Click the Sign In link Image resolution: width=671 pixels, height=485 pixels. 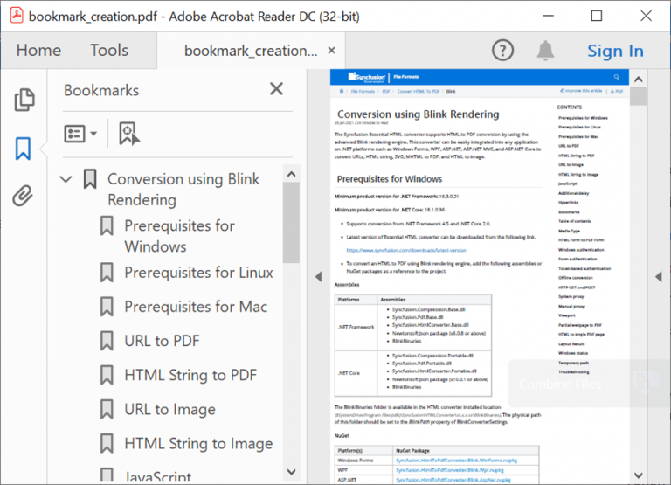615,51
